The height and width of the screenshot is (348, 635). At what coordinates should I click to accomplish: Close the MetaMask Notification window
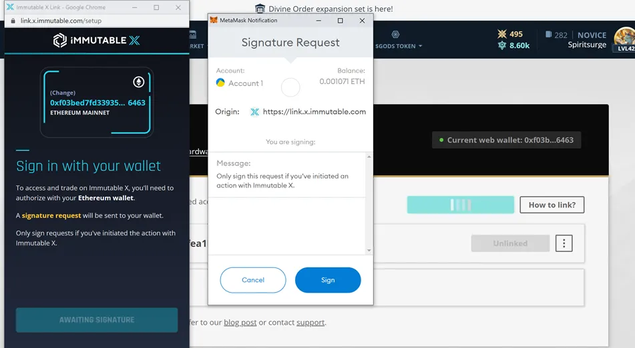tap(362, 20)
